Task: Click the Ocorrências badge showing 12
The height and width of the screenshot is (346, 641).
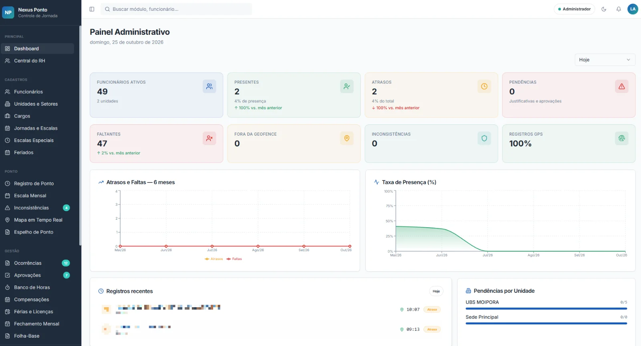Action: point(66,263)
